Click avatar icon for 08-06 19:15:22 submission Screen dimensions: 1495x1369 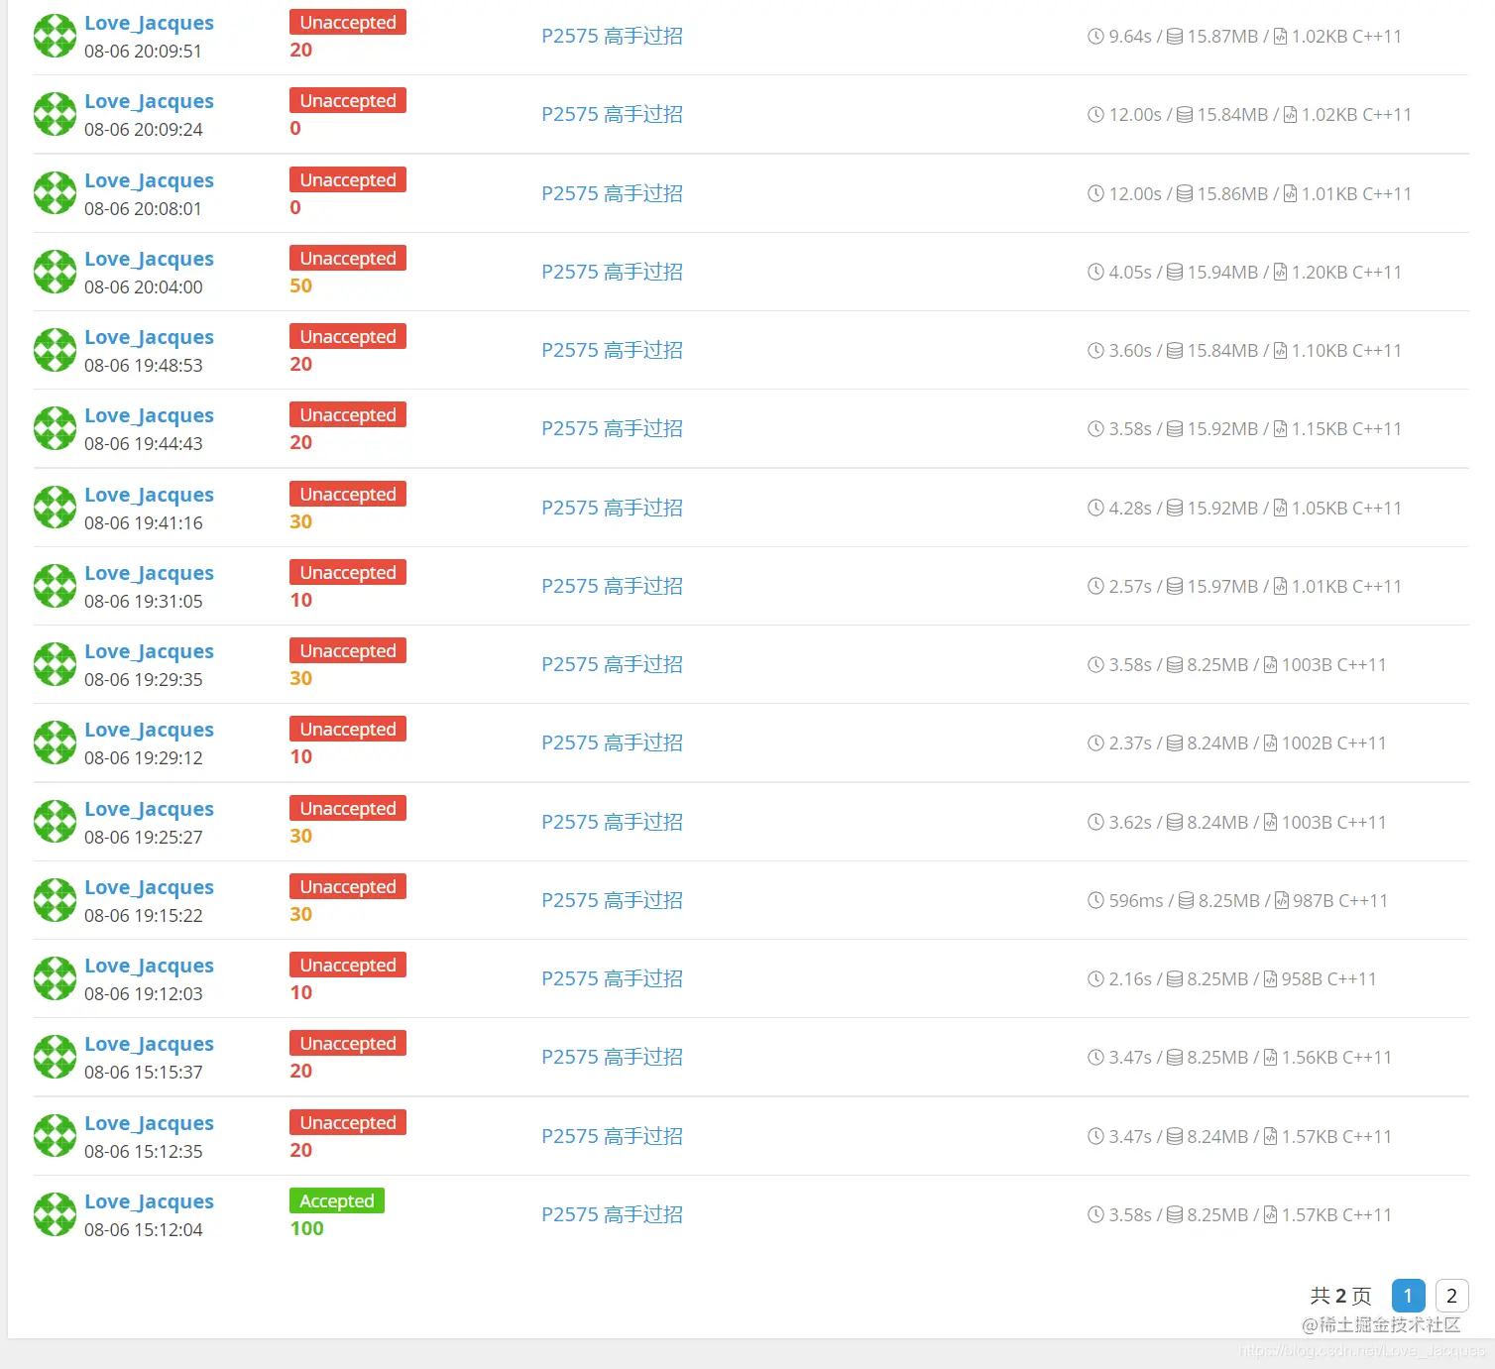coord(55,900)
